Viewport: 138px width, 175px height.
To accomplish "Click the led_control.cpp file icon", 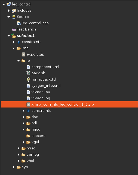I will (19, 23).
